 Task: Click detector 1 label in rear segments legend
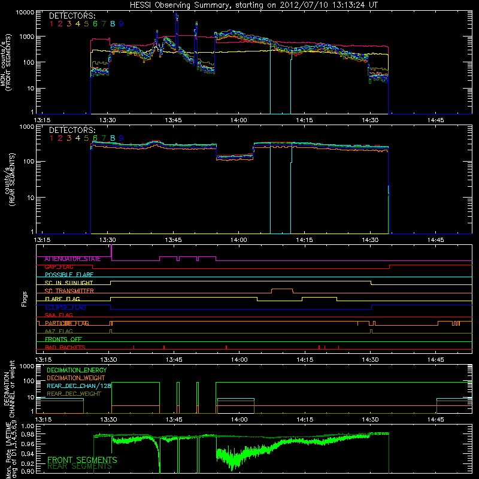(51, 138)
